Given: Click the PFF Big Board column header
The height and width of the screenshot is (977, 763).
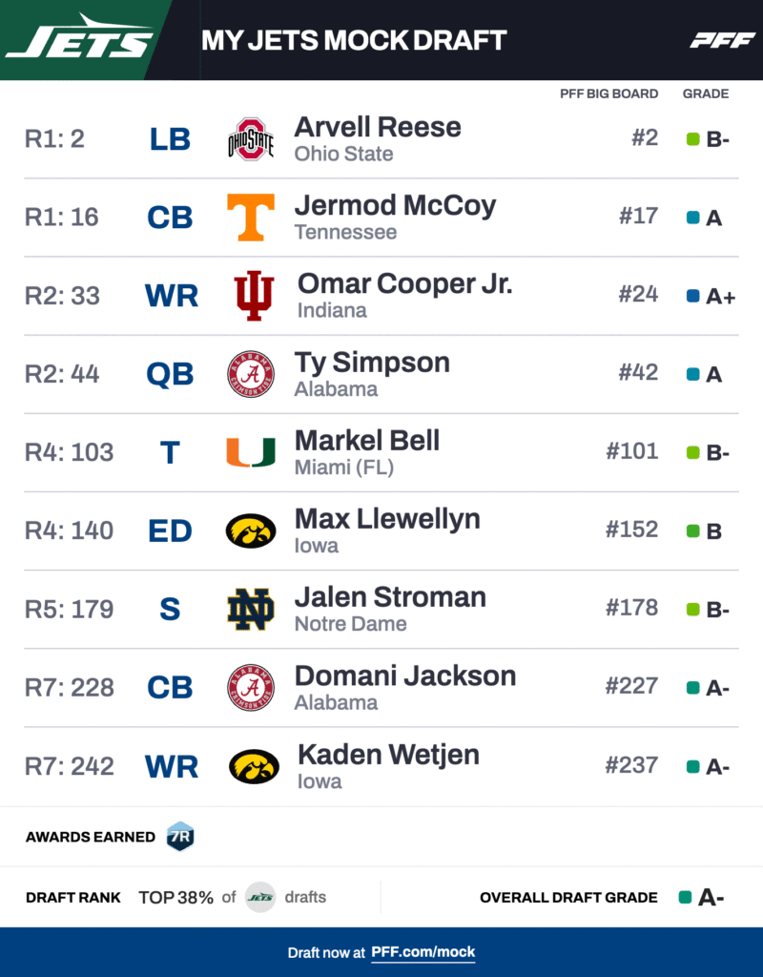Looking at the screenshot, I should (x=608, y=94).
